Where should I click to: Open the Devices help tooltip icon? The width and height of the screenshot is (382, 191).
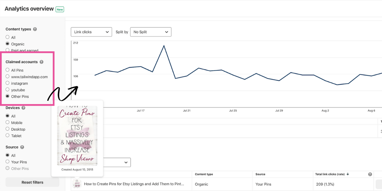pyautogui.click(x=23, y=108)
